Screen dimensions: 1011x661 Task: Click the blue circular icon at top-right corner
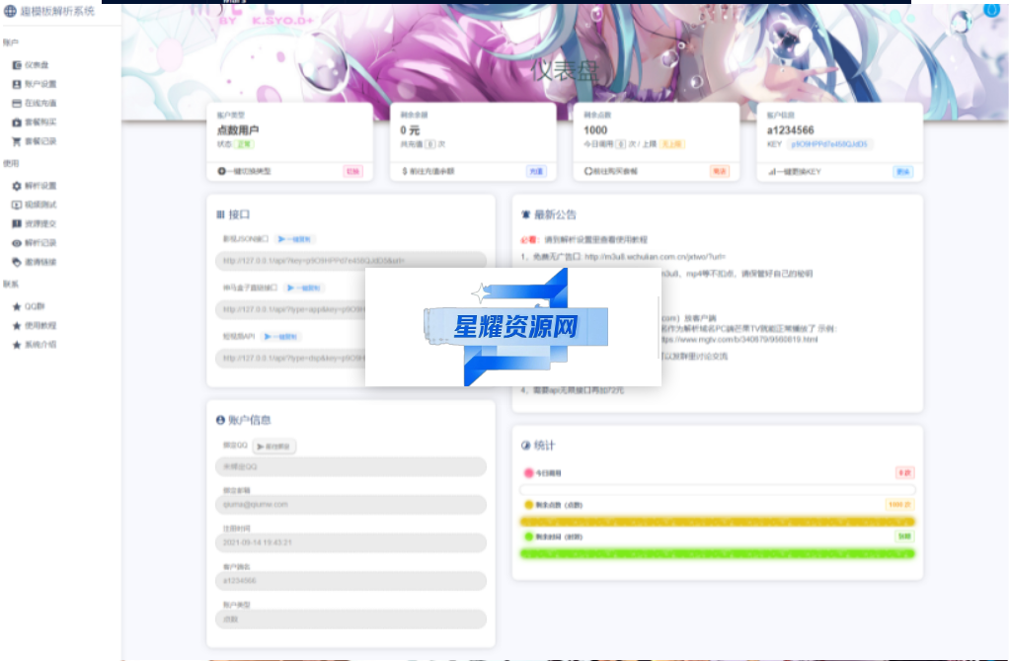pyautogui.click(x=991, y=10)
